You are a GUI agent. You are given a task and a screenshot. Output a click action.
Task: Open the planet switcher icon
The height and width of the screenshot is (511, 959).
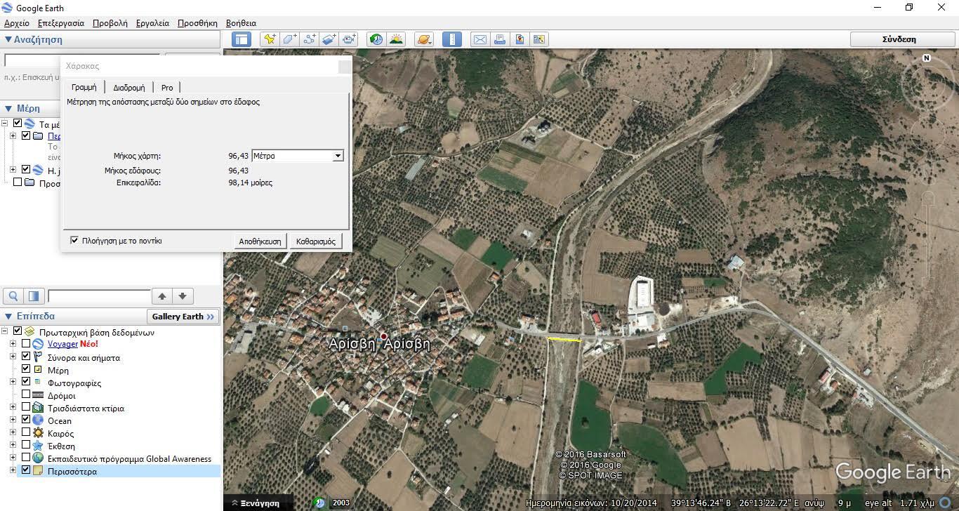424,39
